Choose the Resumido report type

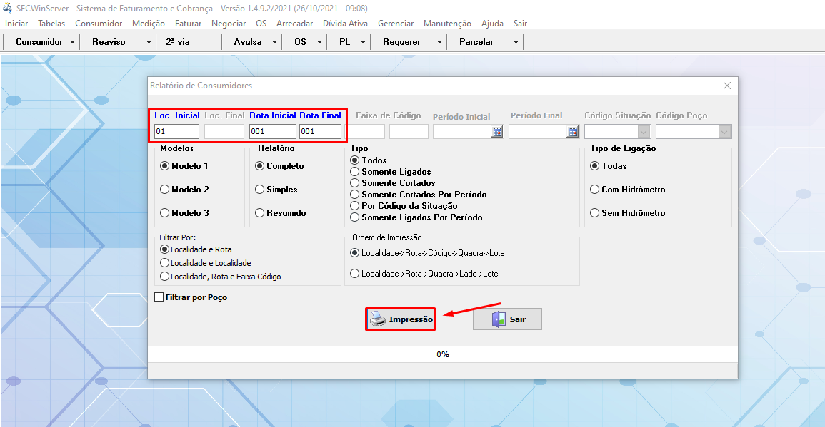(260, 213)
